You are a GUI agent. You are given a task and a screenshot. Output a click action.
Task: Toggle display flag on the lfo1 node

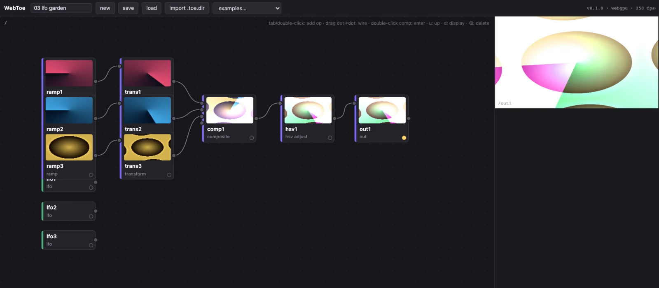coord(91,188)
